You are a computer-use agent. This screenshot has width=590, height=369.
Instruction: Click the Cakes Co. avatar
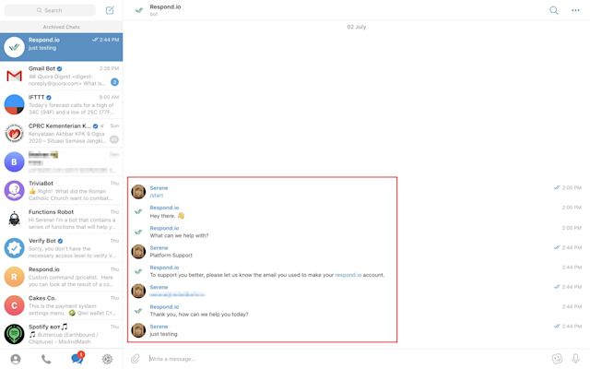(15, 305)
